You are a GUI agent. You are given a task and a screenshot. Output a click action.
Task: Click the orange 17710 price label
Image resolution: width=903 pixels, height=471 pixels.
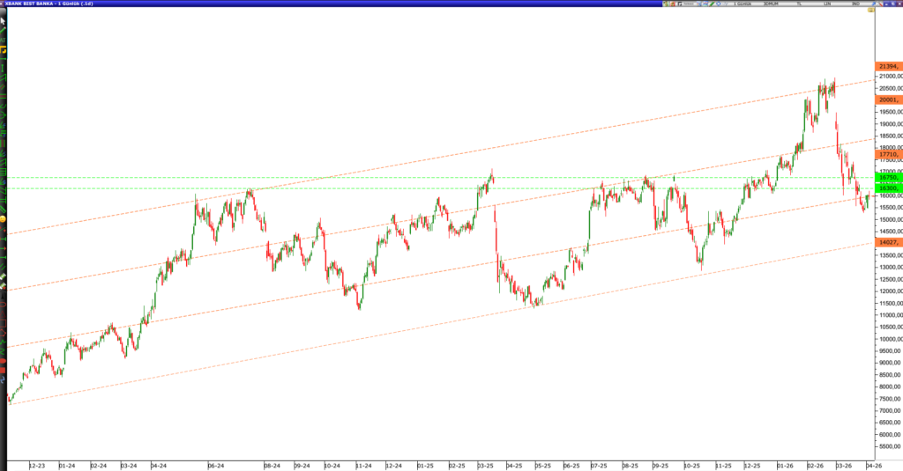click(888, 154)
